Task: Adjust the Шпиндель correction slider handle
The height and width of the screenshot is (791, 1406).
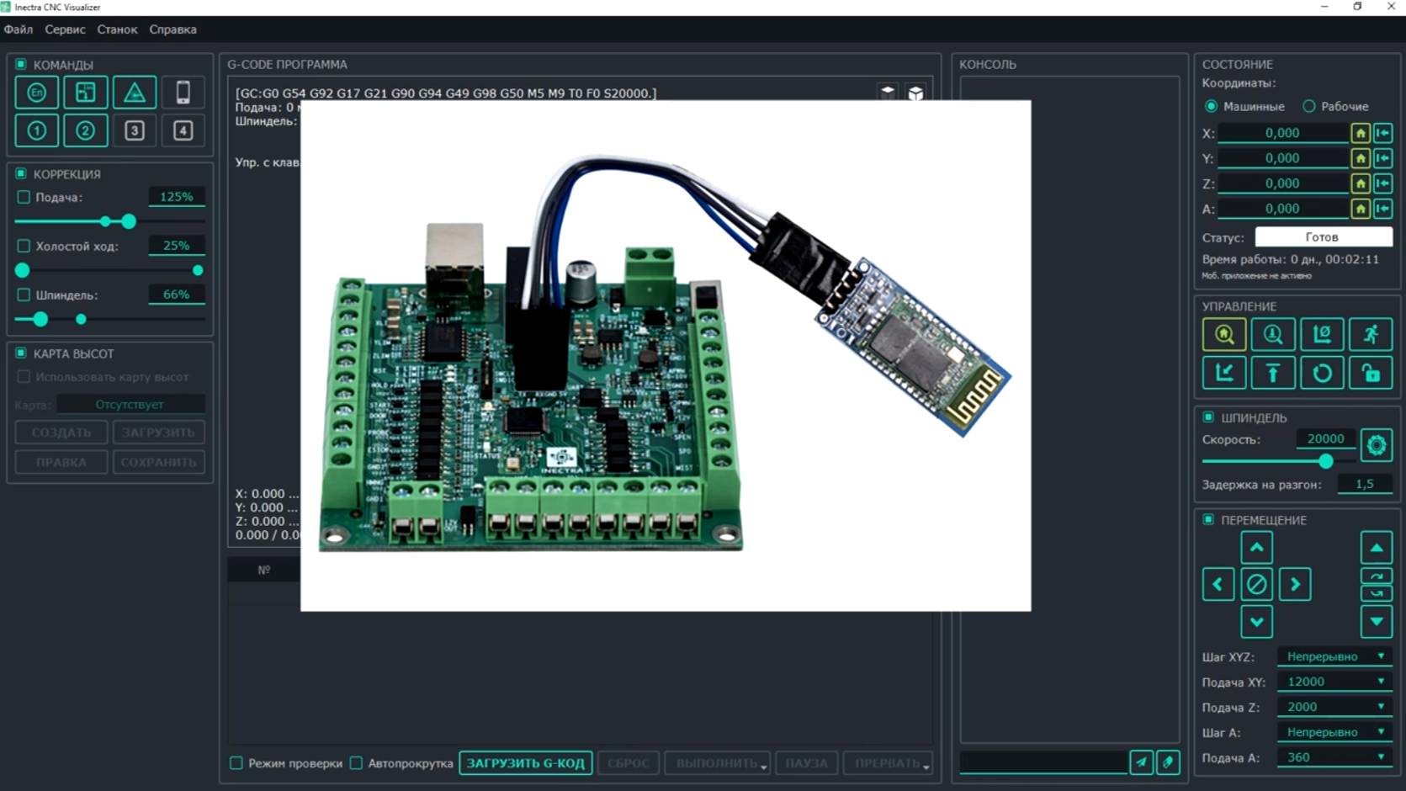Action: coord(40,319)
